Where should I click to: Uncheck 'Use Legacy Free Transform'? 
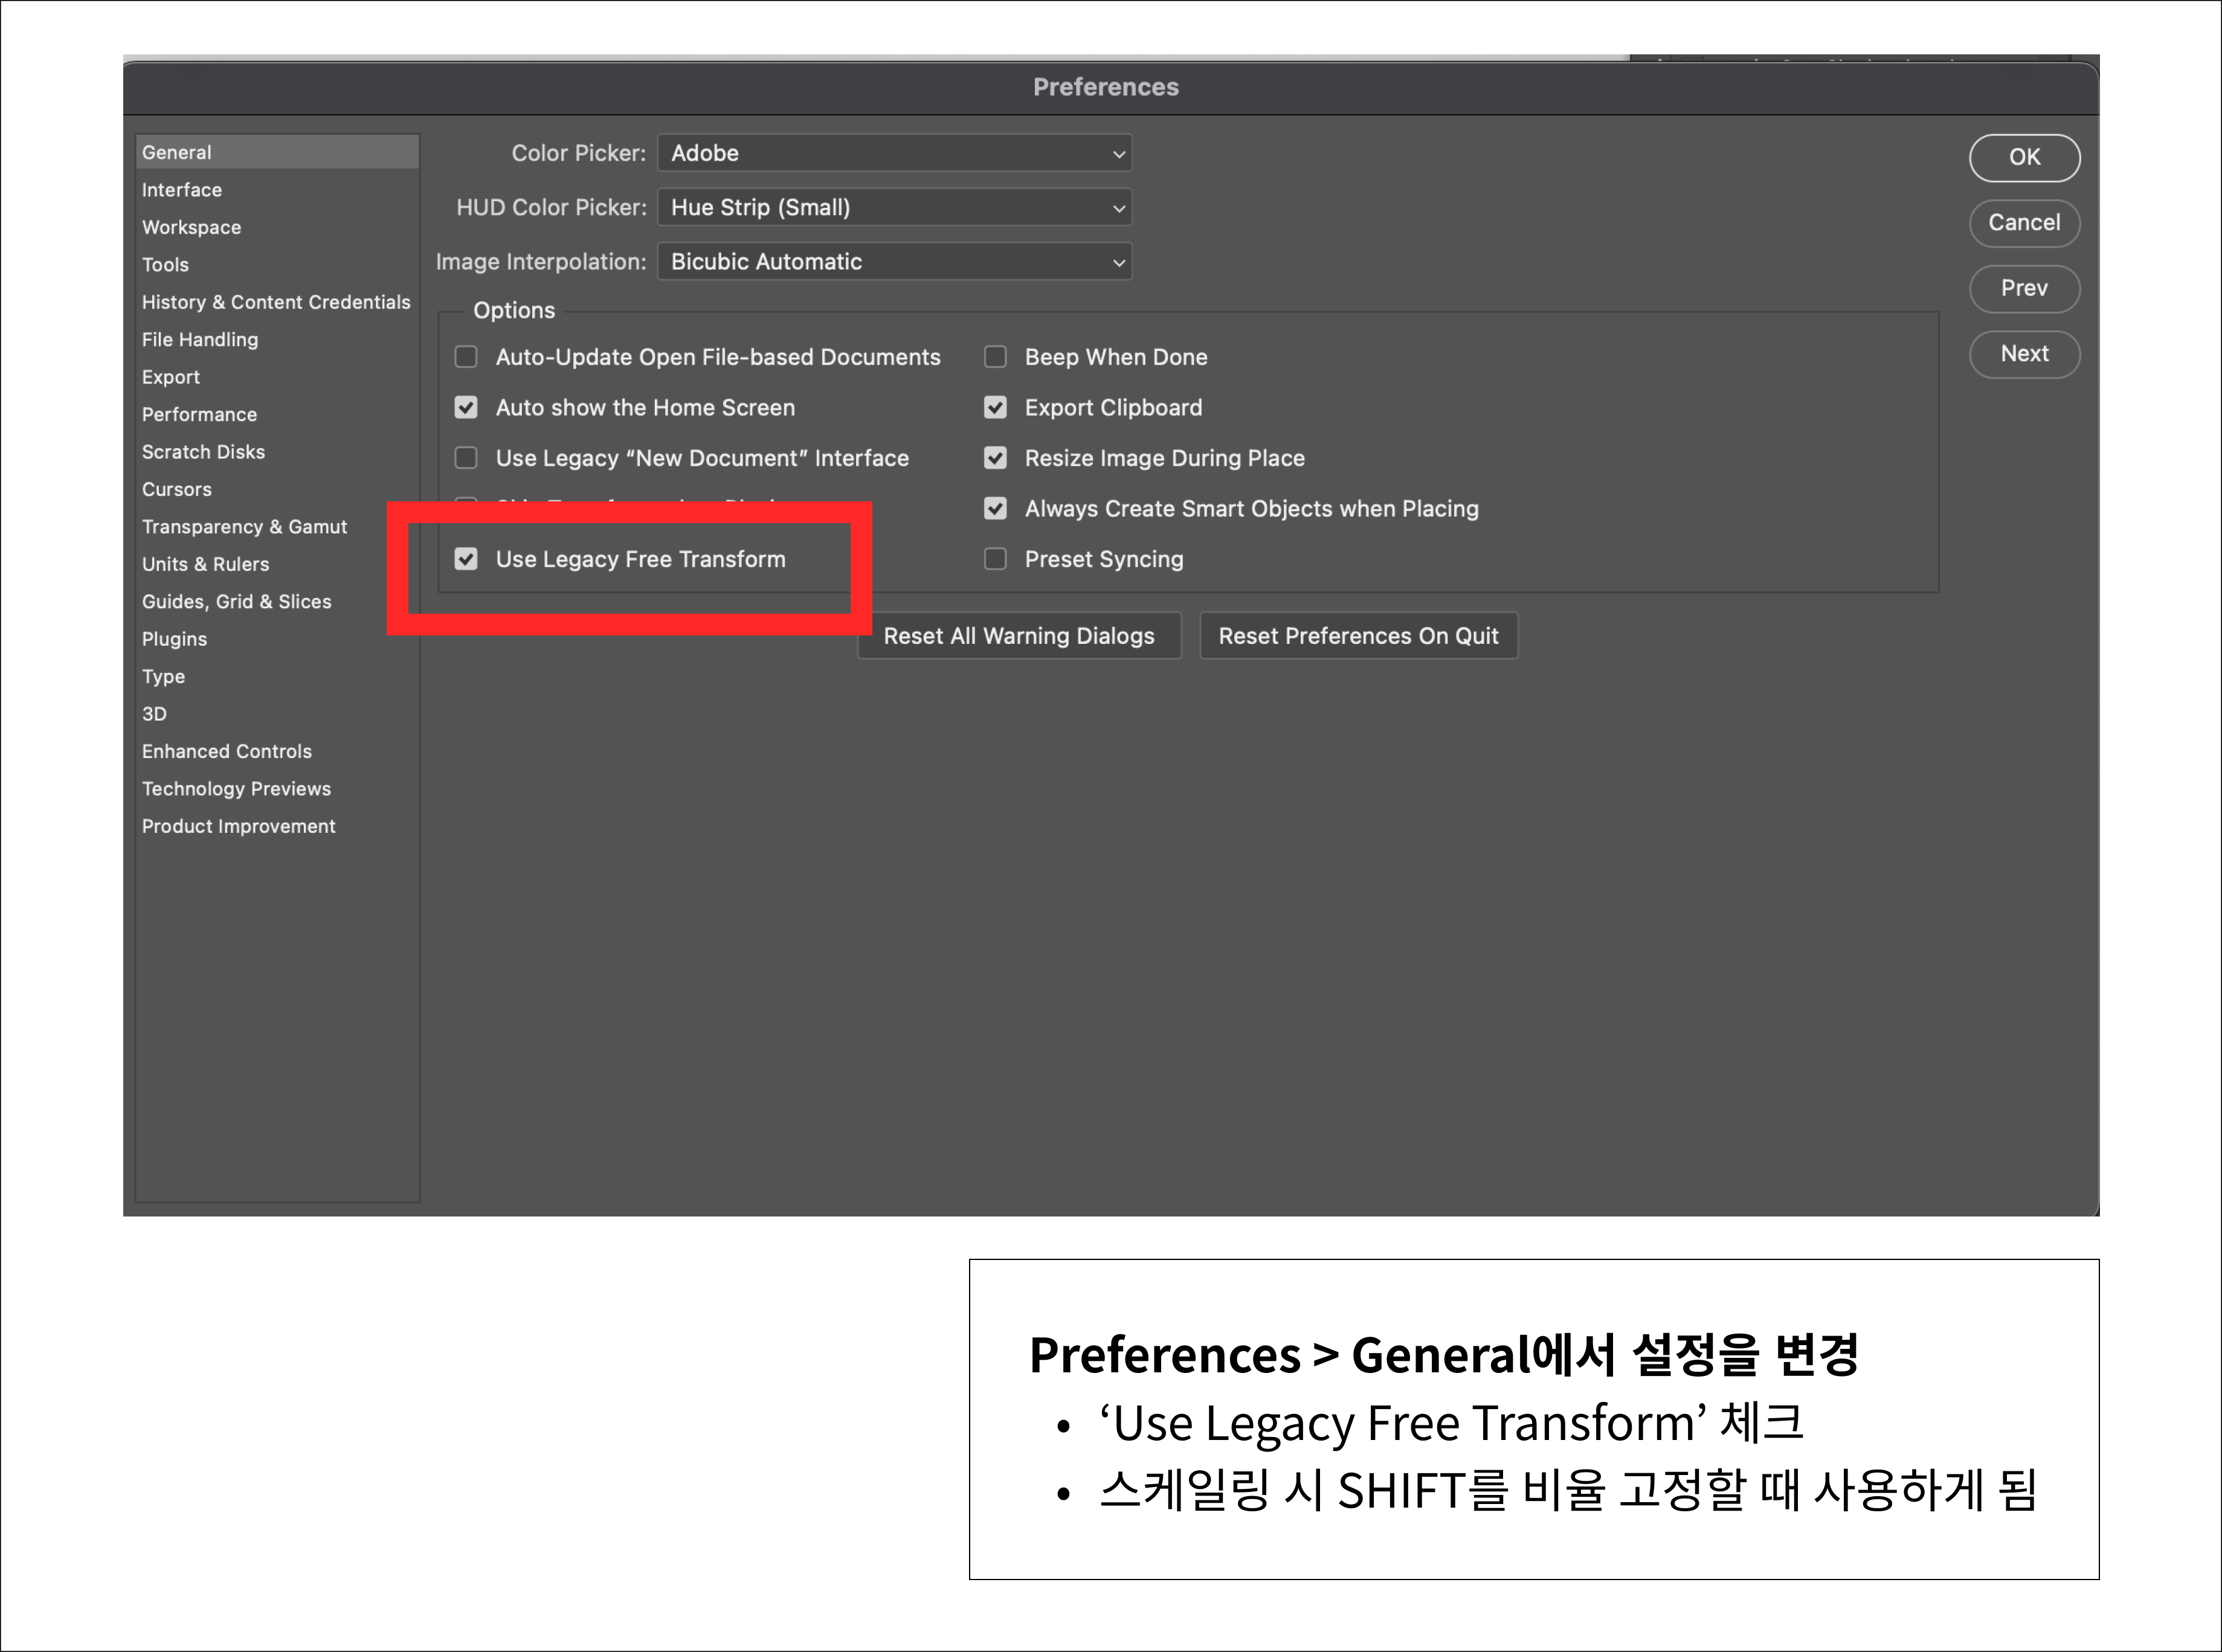click(466, 559)
